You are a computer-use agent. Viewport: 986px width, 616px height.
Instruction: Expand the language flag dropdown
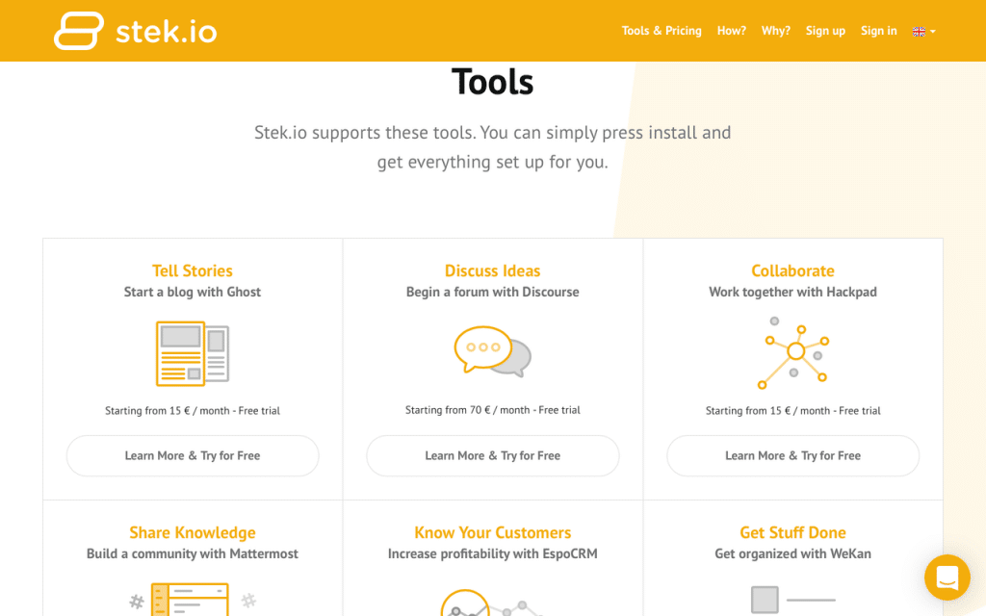[923, 32]
